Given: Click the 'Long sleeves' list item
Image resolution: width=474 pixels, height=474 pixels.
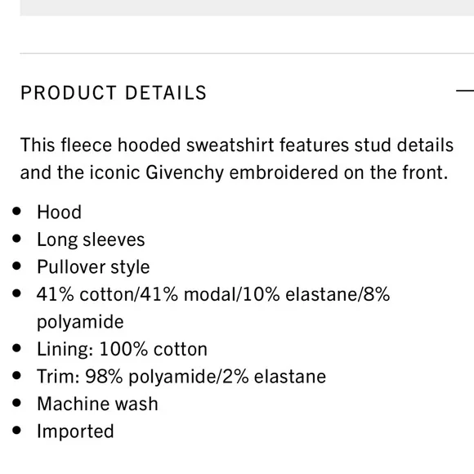Looking at the screenshot, I should pos(91,239).
